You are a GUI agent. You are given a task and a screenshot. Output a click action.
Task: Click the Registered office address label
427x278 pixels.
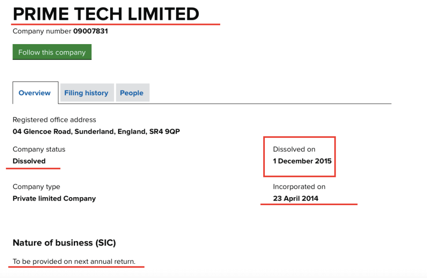pos(54,120)
